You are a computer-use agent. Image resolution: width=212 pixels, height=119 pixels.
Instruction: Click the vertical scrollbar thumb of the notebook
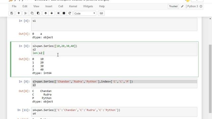(x=210, y=78)
